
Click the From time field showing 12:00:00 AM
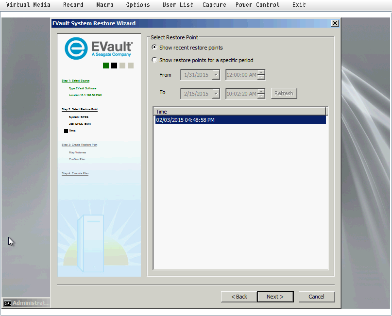pos(241,75)
